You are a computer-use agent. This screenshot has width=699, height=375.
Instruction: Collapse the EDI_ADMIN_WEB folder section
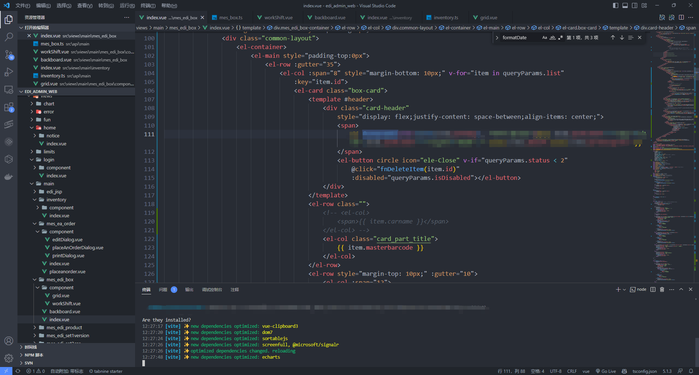(76, 92)
